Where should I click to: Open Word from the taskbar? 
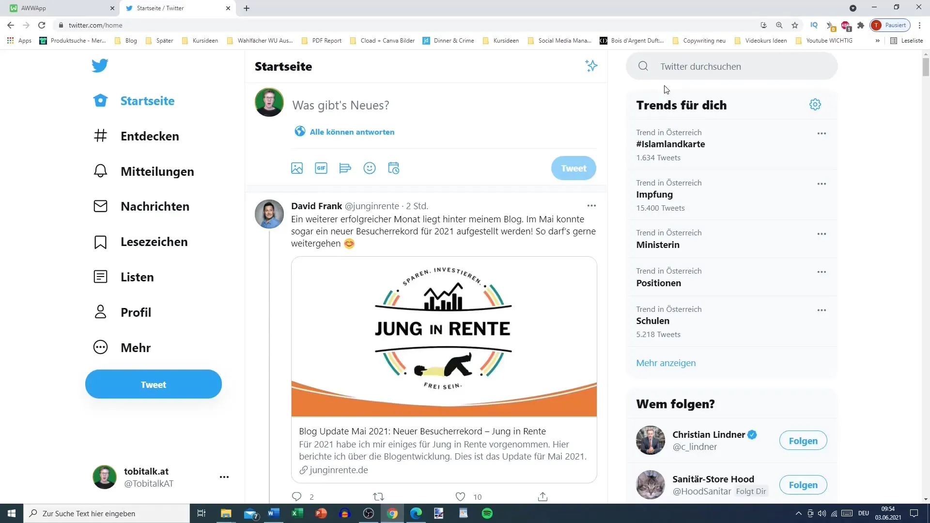pos(274,513)
